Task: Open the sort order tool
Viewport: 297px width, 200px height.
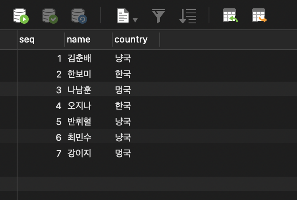Action: pos(188,16)
